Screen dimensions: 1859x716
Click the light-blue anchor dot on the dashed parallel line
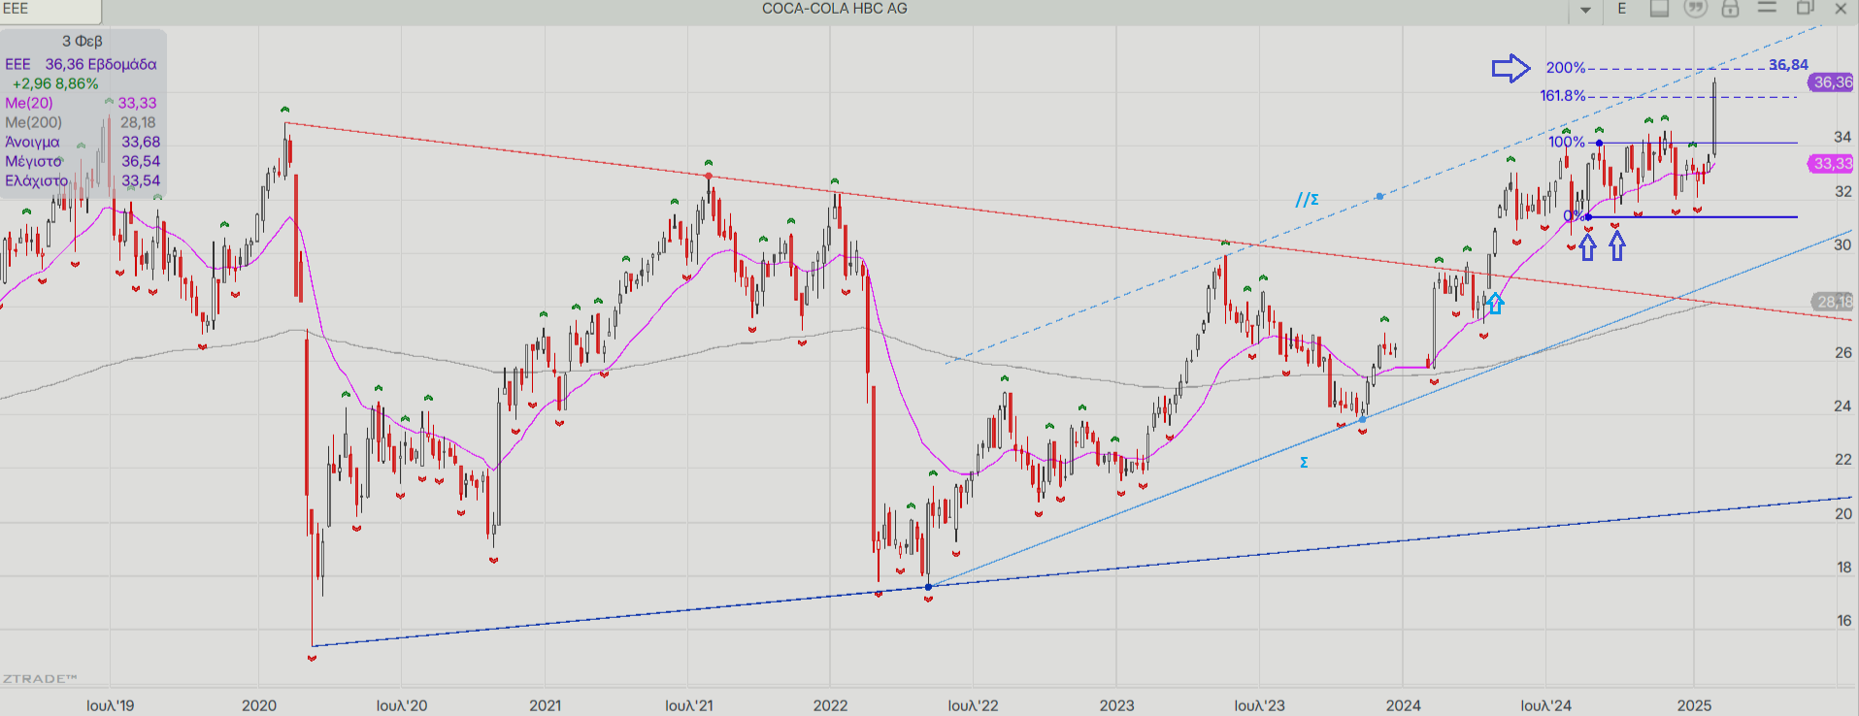pos(1379,196)
